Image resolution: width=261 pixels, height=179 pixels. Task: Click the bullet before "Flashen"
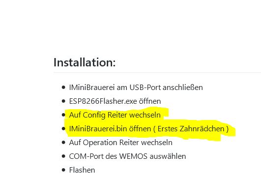[63, 170]
